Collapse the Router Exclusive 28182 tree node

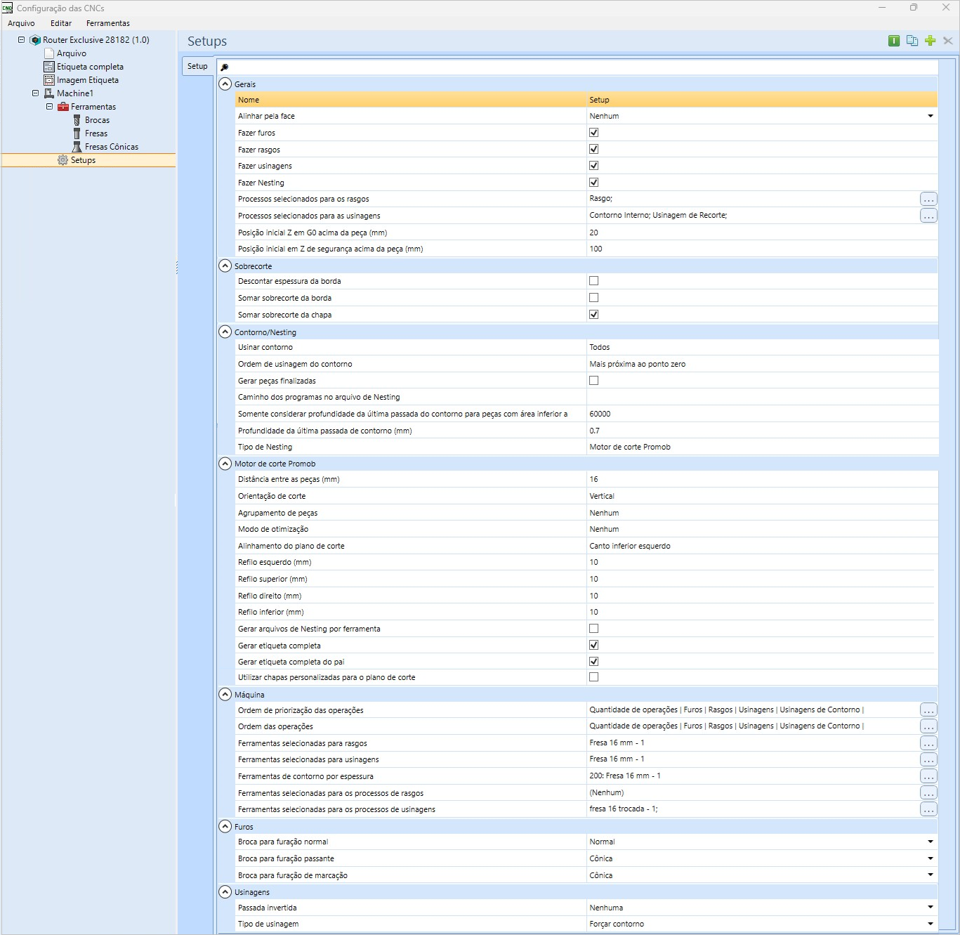click(x=21, y=40)
